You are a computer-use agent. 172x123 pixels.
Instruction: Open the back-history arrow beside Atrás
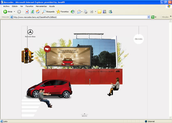[14, 12]
